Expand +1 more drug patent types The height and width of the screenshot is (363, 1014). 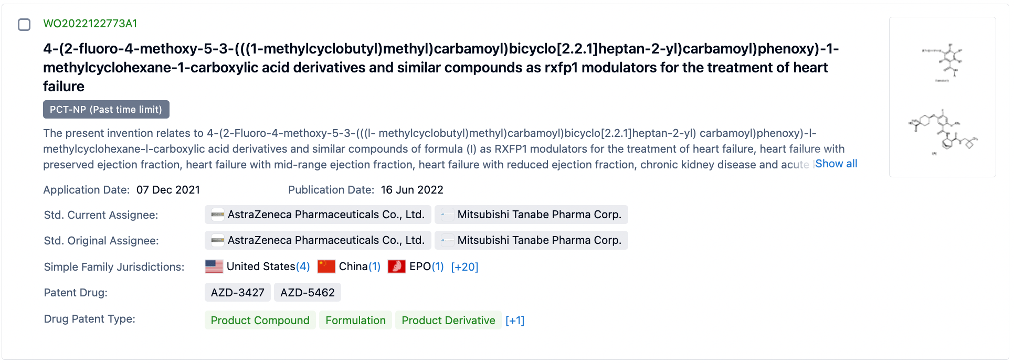[514, 321]
